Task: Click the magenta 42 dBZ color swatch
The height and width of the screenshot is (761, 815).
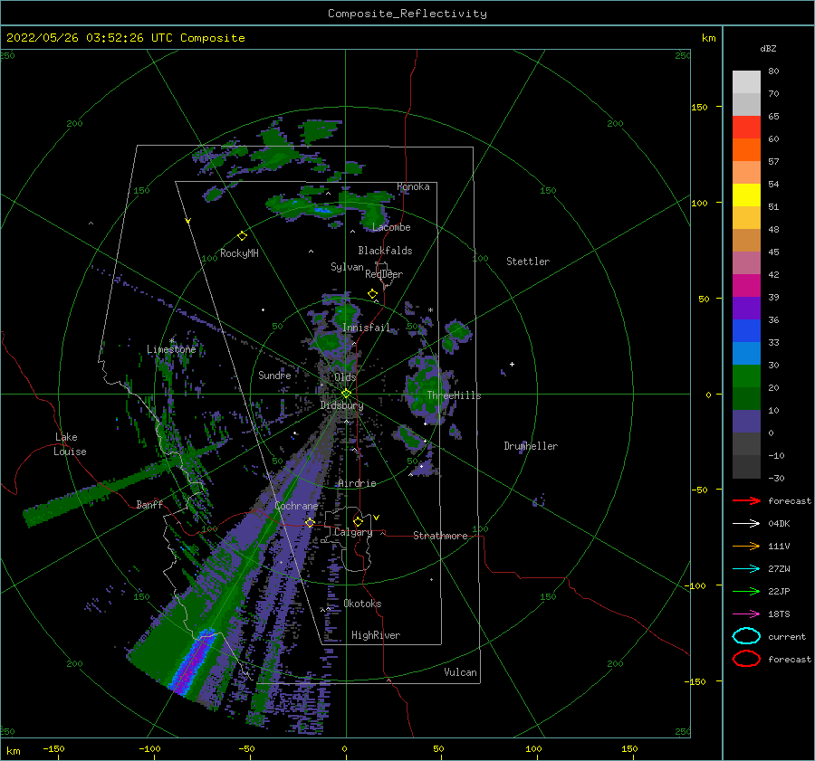Action: coord(746,286)
